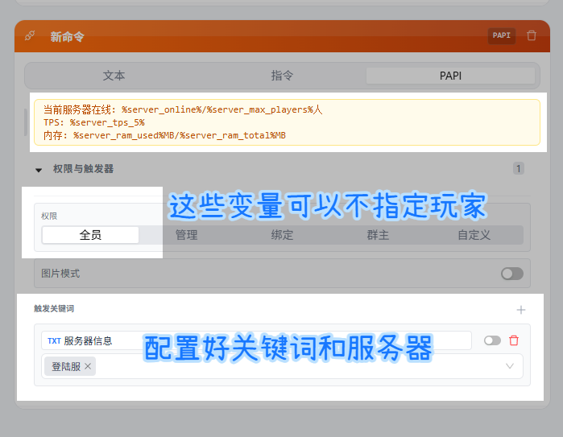Delete the 服务器信息 keyword using the red trash icon
The image size is (563, 437).
click(x=514, y=340)
